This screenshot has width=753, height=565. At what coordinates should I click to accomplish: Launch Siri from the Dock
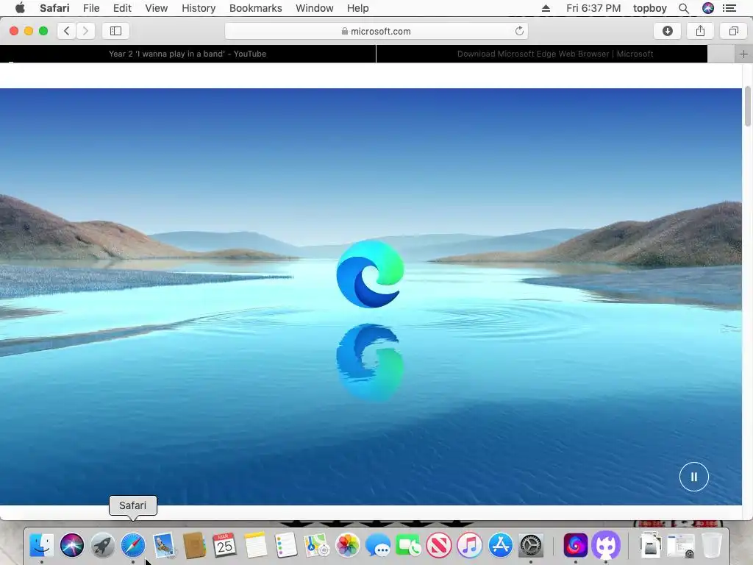point(72,545)
